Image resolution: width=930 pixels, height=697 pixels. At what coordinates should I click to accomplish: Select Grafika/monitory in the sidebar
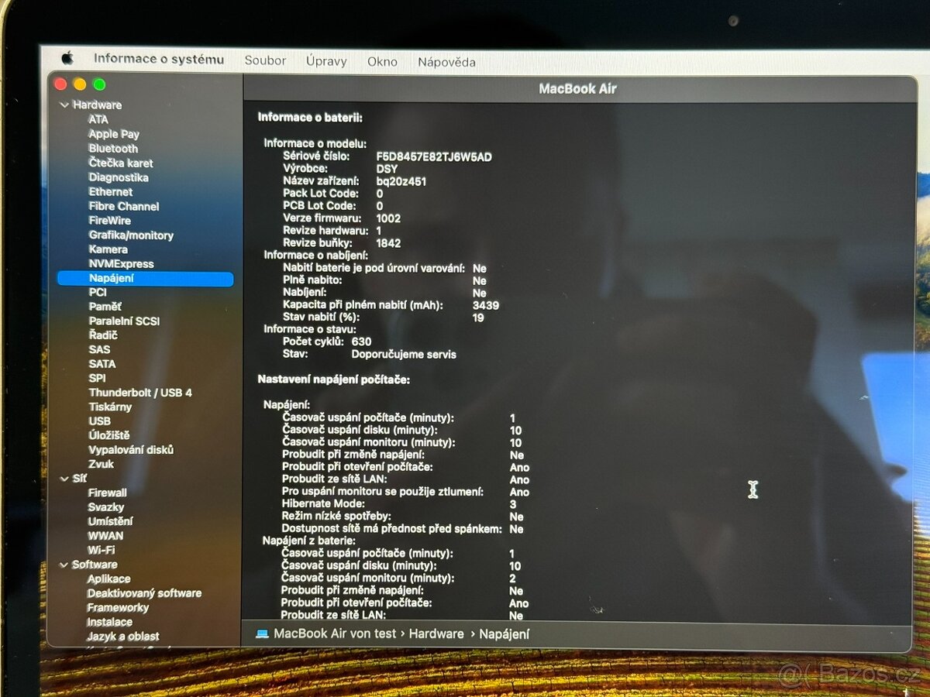coord(131,235)
